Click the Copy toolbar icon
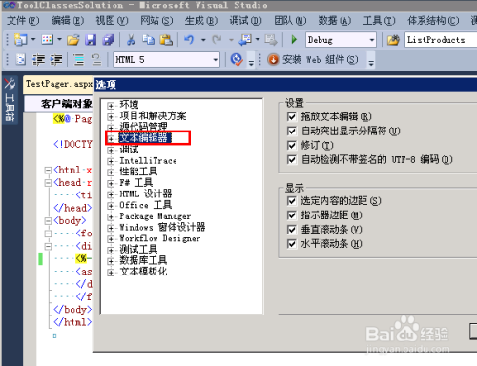This screenshot has width=477, height=366. click(148, 40)
